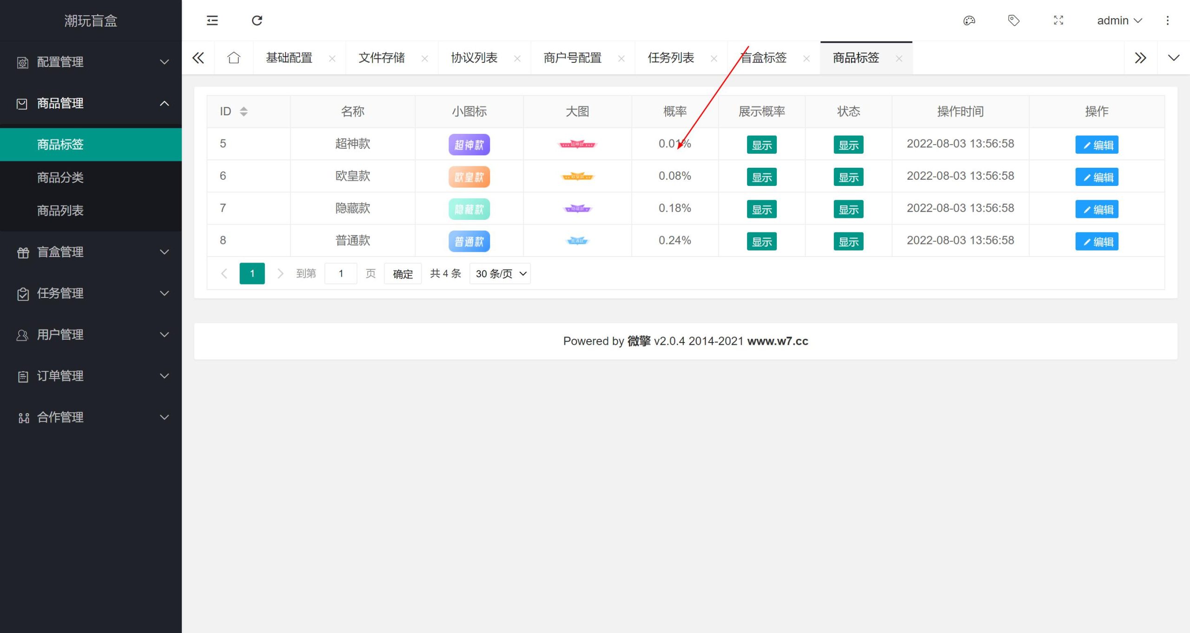Click the 订单管理 document icon

pyautogui.click(x=22, y=376)
